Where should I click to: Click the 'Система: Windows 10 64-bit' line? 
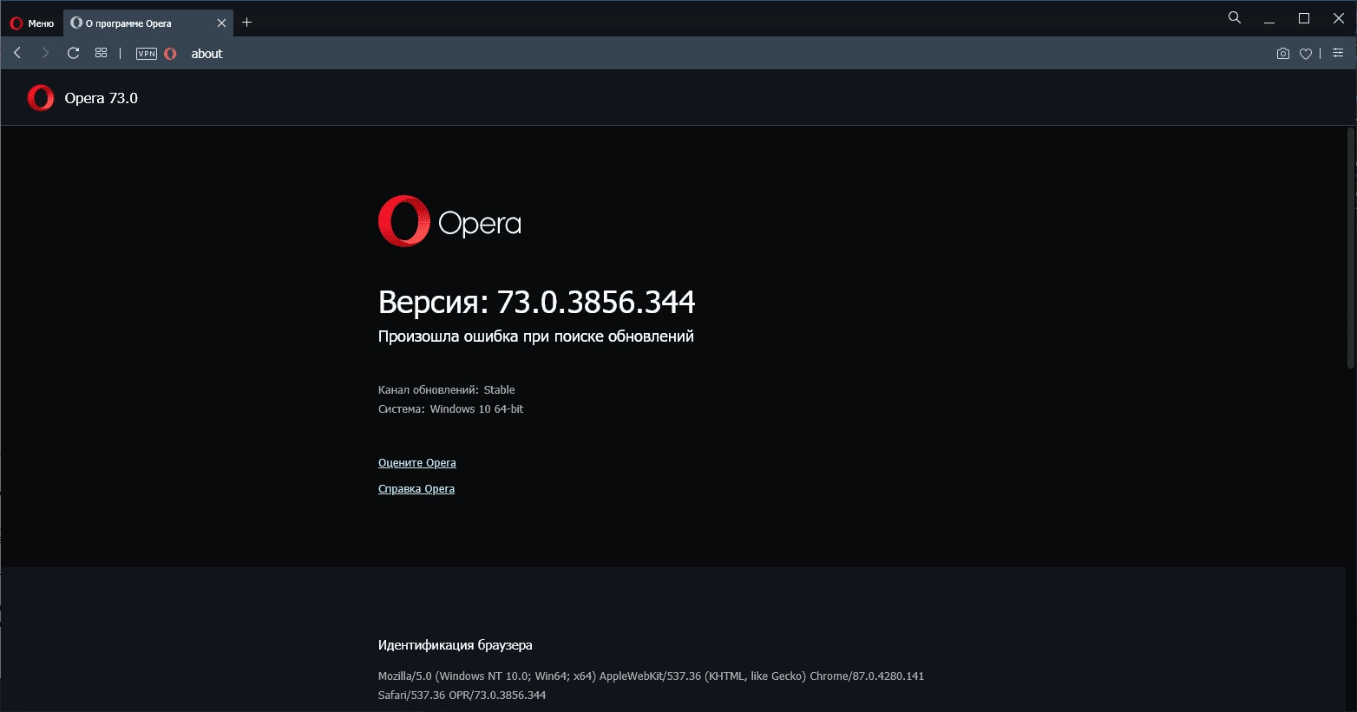pyautogui.click(x=451, y=409)
